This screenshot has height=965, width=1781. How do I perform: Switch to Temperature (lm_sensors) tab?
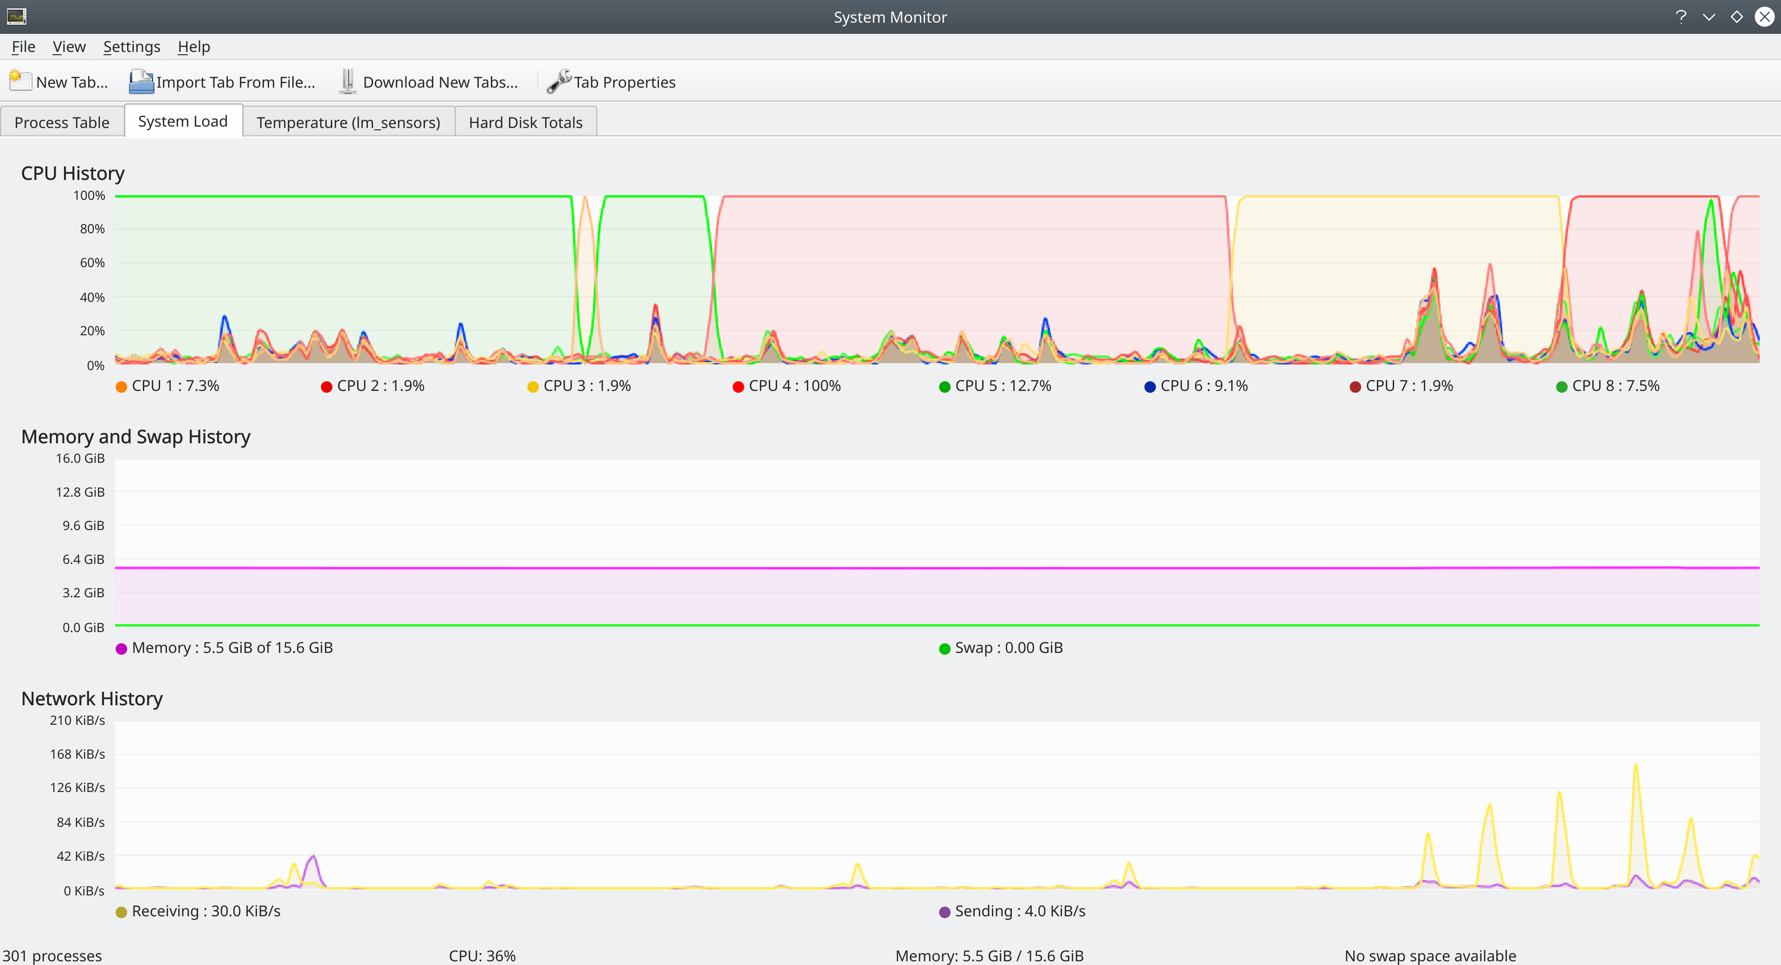coord(348,122)
